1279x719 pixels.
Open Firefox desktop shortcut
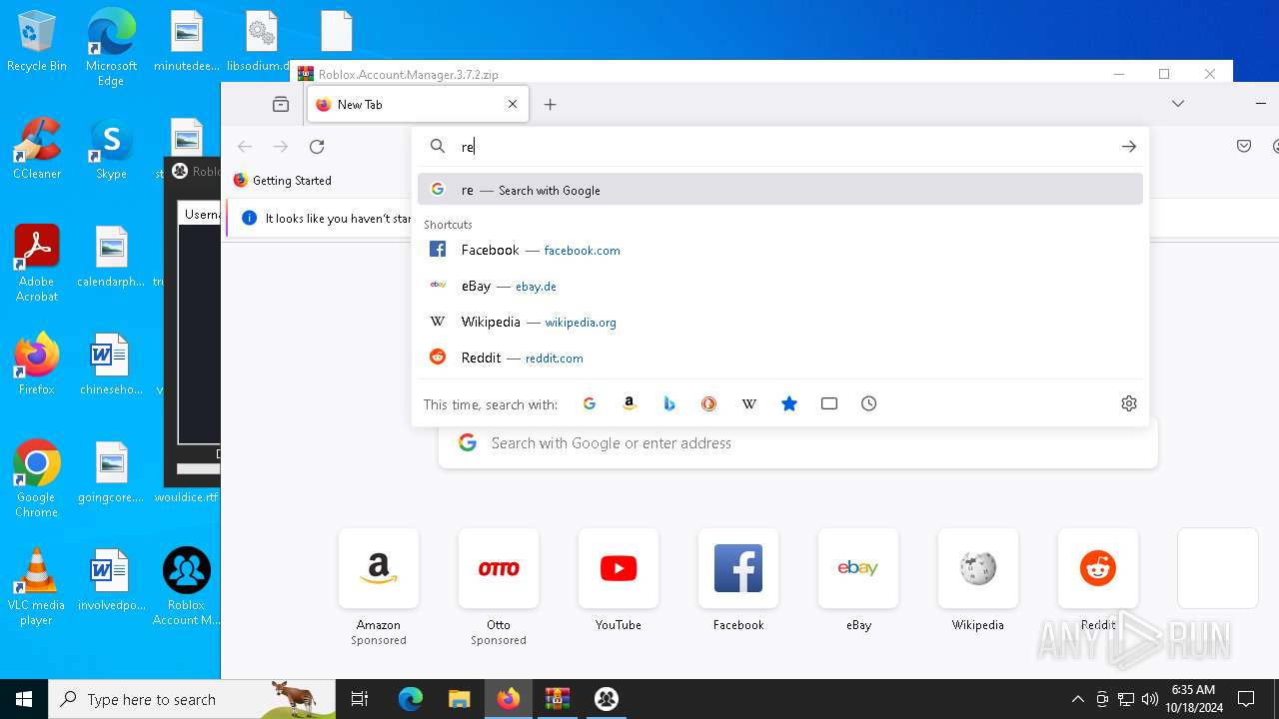point(37,364)
